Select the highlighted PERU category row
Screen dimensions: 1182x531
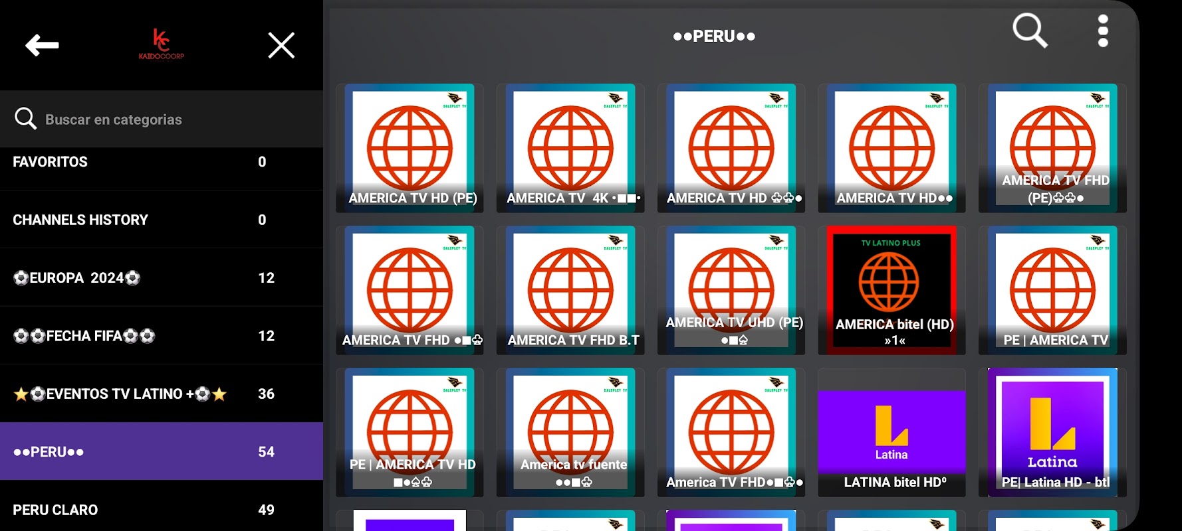(162, 451)
